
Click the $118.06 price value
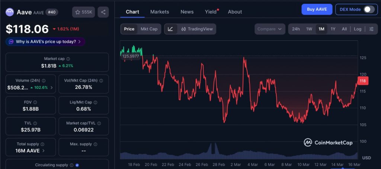click(x=27, y=29)
